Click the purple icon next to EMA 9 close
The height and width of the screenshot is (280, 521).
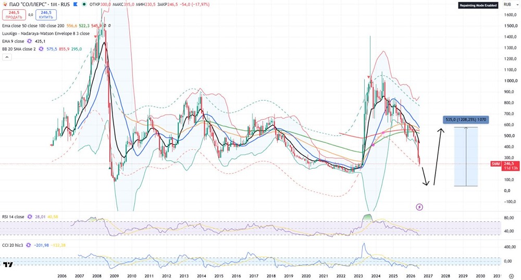[x=30, y=41]
